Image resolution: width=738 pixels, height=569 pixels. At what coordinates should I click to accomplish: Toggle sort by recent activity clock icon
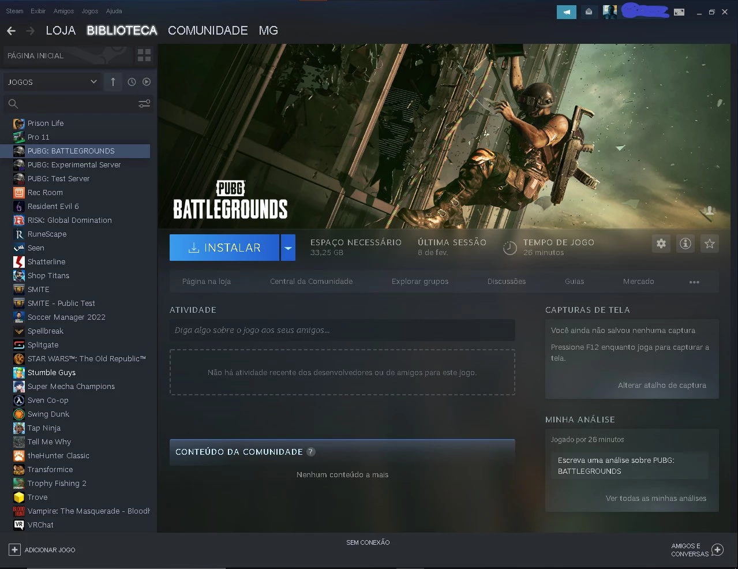pyautogui.click(x=132, y=82)
